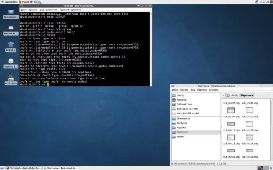The width and height of the screenshot is (273, 170).
Task: Select the xub_inst14.png thumbnail
Action: point(249,137)
